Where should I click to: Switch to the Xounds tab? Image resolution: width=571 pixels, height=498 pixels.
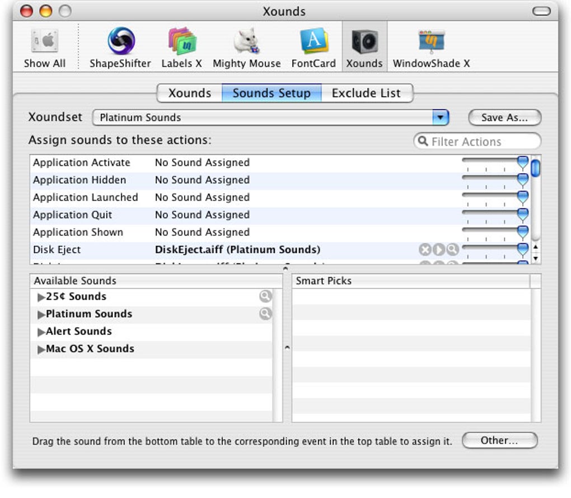click(x=189, y=93)
